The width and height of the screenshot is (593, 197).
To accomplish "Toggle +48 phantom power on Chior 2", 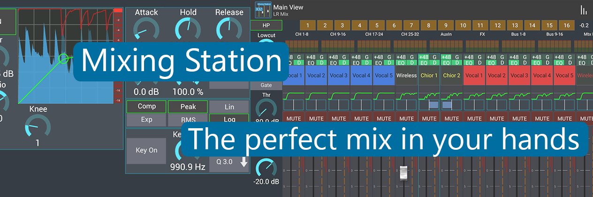I will (446, 57).
